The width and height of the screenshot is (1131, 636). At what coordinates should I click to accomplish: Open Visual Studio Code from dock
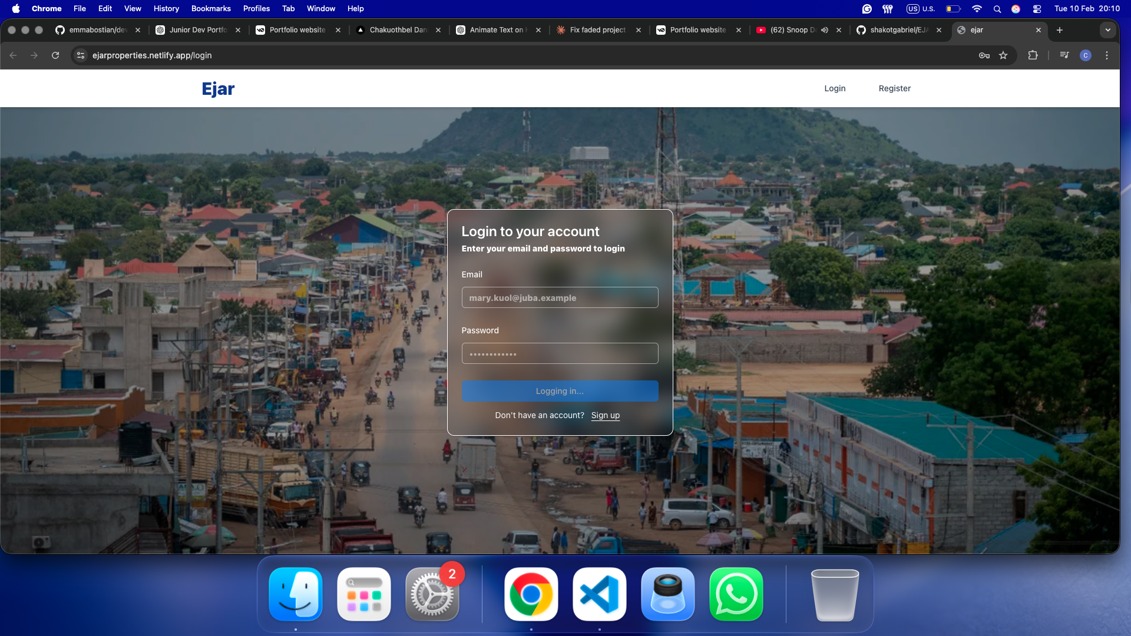pos(599,594)
